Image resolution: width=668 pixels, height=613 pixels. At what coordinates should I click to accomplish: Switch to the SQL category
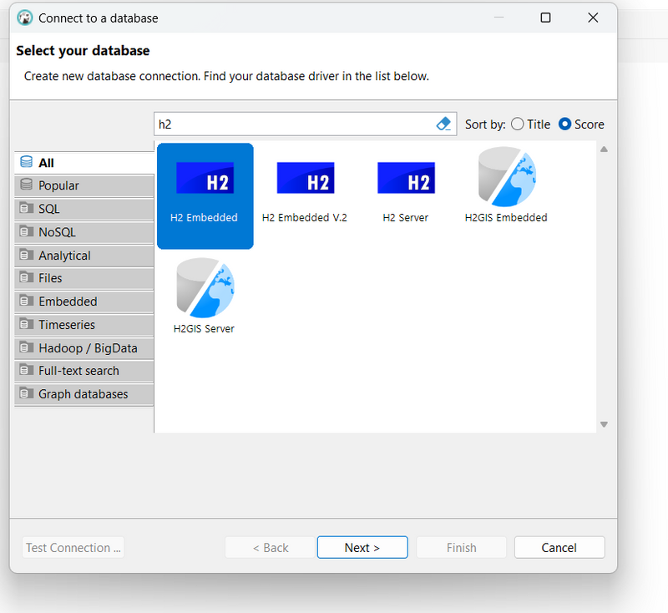[x=84, y=209]
